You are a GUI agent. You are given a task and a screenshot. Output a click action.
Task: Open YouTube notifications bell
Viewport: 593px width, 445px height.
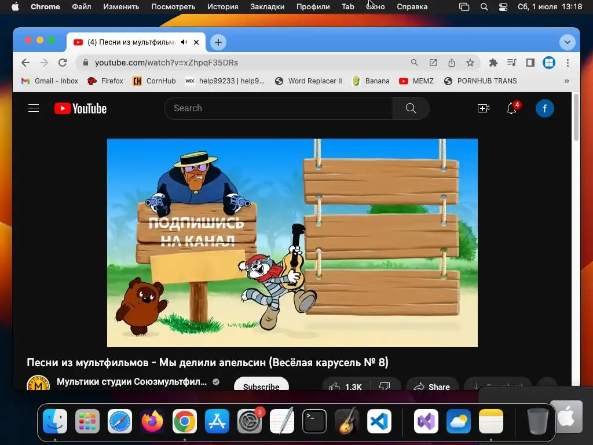point(511,108)
